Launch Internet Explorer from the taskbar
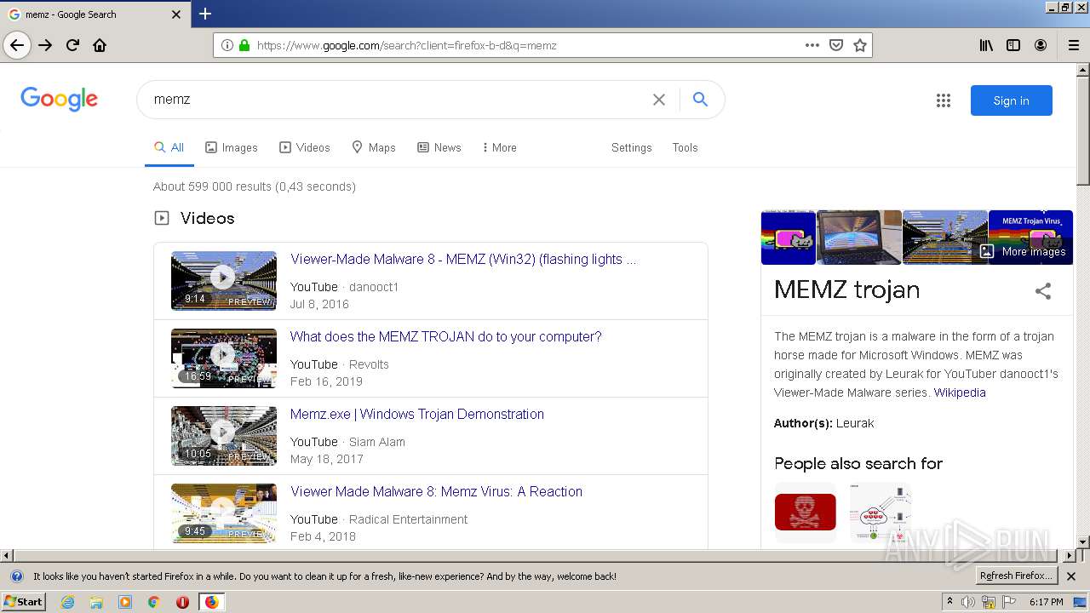The height and width of the screenshot is (613, 1090). (68, 602)
